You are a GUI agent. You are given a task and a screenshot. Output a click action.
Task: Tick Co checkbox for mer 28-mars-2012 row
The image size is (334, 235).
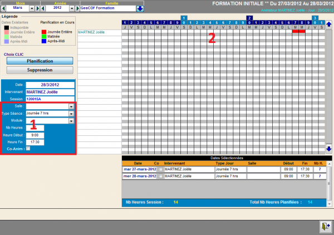click(x=160, y=176)
